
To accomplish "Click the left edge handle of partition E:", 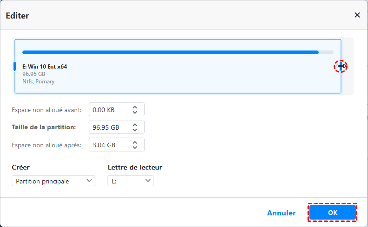I will 14,66.
